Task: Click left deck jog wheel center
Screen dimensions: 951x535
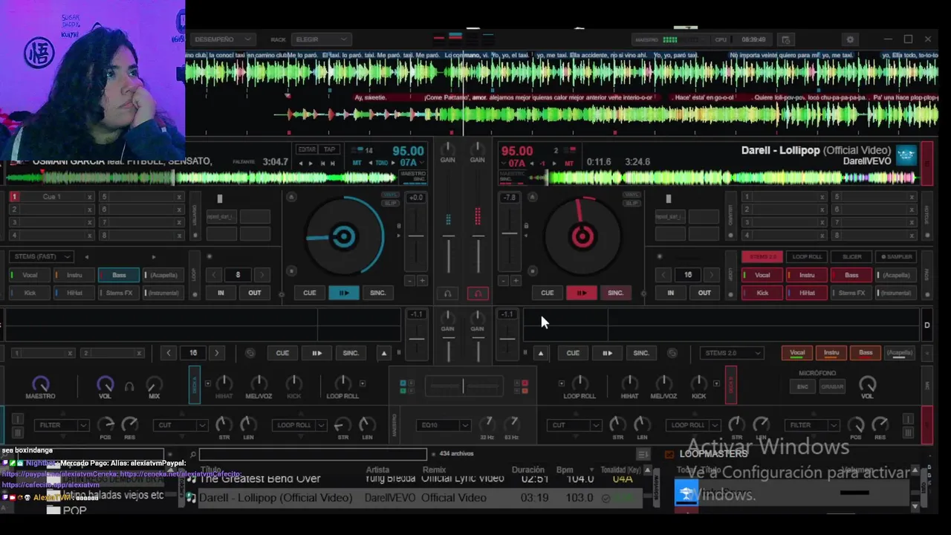Action: pyautogui.click(x=344, y=237)
